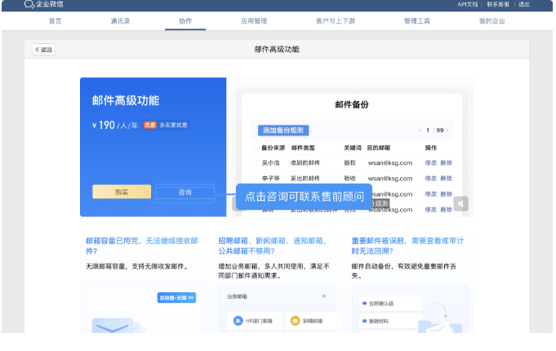Go to next page in backup pagination
This screenshot has width=556, height=351.
coord(448,130)
